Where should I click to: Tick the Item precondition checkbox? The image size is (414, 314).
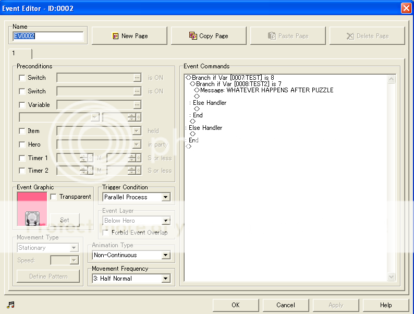pos(22,131)
